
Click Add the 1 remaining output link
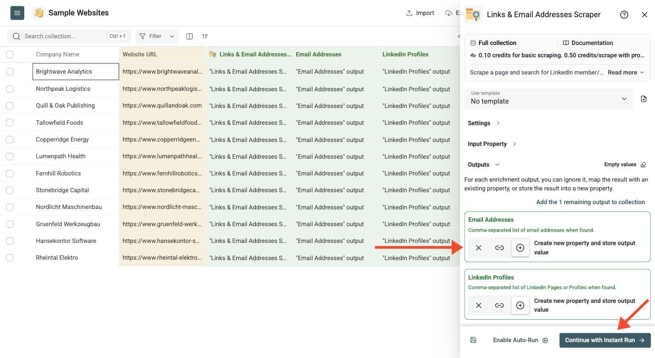point(591,202)
